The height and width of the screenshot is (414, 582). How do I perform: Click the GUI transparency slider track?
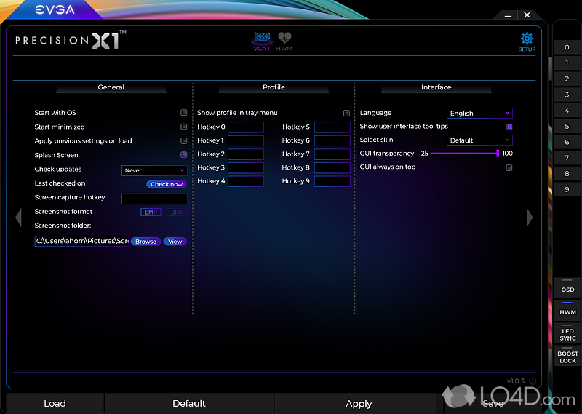pyautogui.click(x=463, y=154)
